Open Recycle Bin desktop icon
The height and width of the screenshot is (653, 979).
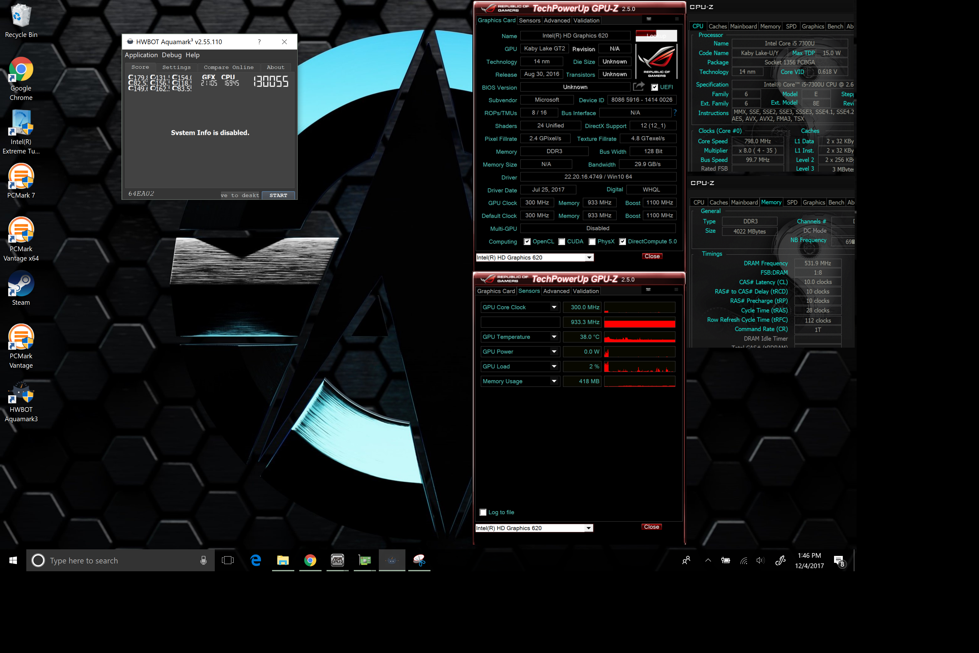coord(21,21)
